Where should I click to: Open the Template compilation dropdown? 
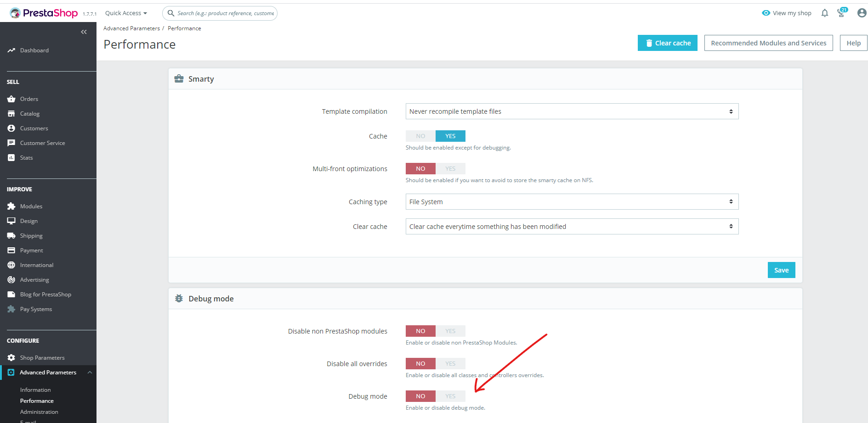coord(572,111)
